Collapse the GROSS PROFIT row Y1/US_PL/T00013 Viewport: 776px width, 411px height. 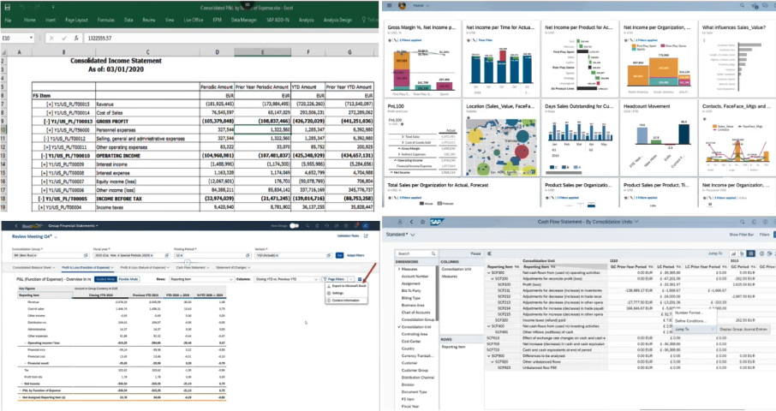point(46,122)
